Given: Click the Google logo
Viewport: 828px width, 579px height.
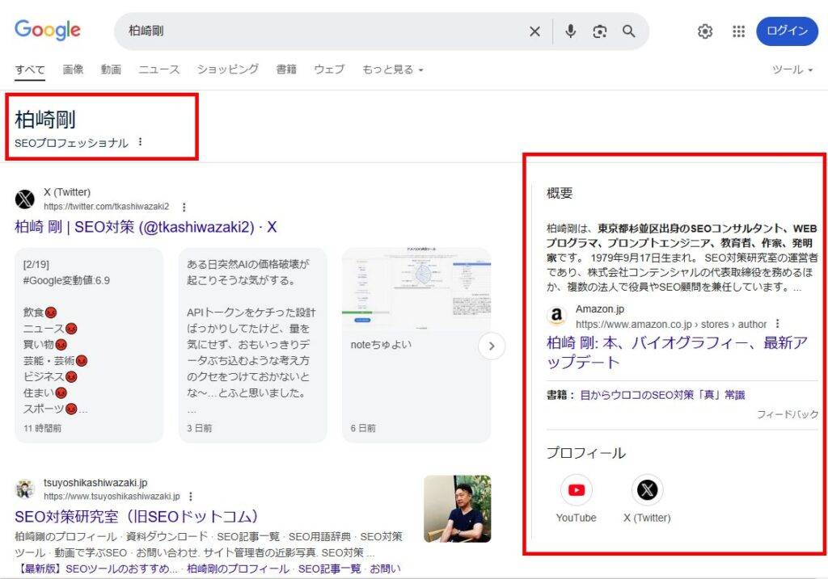Looking at the screenshot, I should [x=47, y=30].
